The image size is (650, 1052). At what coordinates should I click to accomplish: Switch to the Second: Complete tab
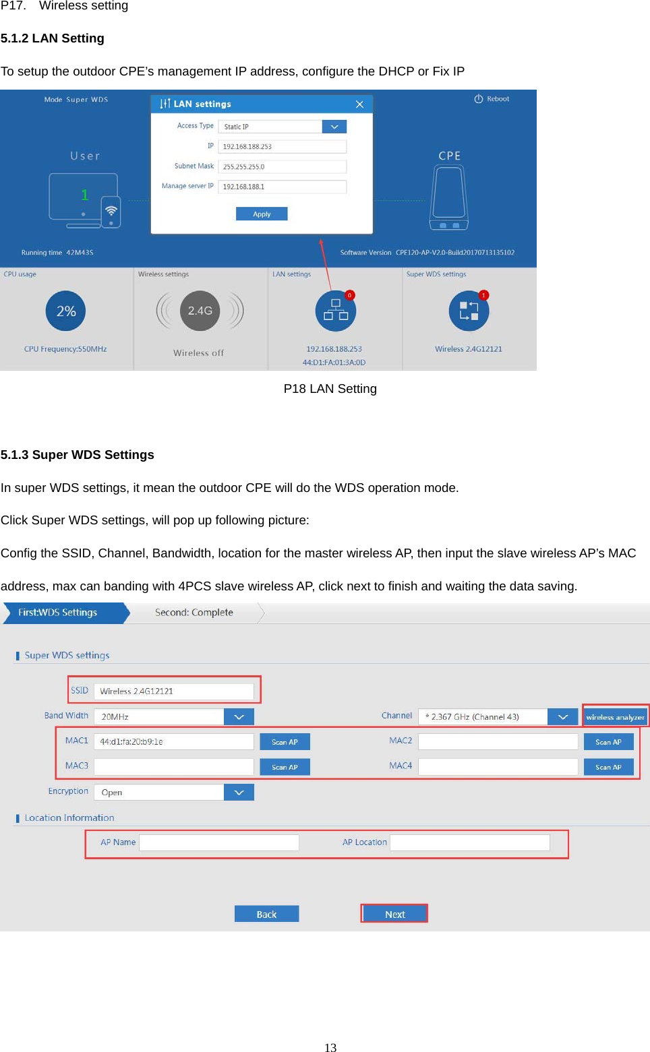pos(194,613)
